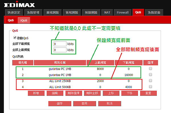Open the NAT tab

click(107, 13)
